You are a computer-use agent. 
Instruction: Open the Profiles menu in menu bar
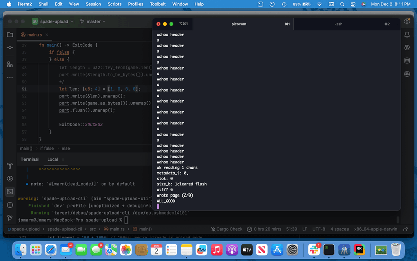pyautogui.click(x=135, y=4)
